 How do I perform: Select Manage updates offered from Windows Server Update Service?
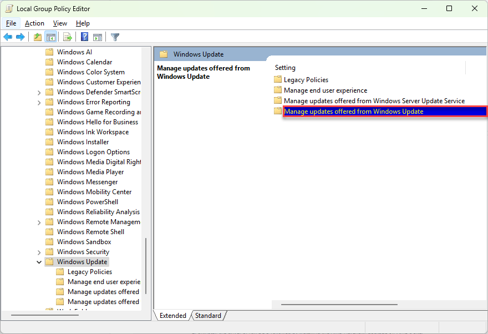coord(374,101)
